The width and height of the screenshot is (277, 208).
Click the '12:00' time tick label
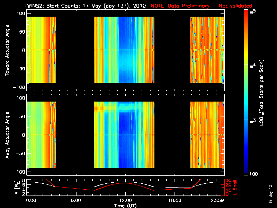click(125, 200)
